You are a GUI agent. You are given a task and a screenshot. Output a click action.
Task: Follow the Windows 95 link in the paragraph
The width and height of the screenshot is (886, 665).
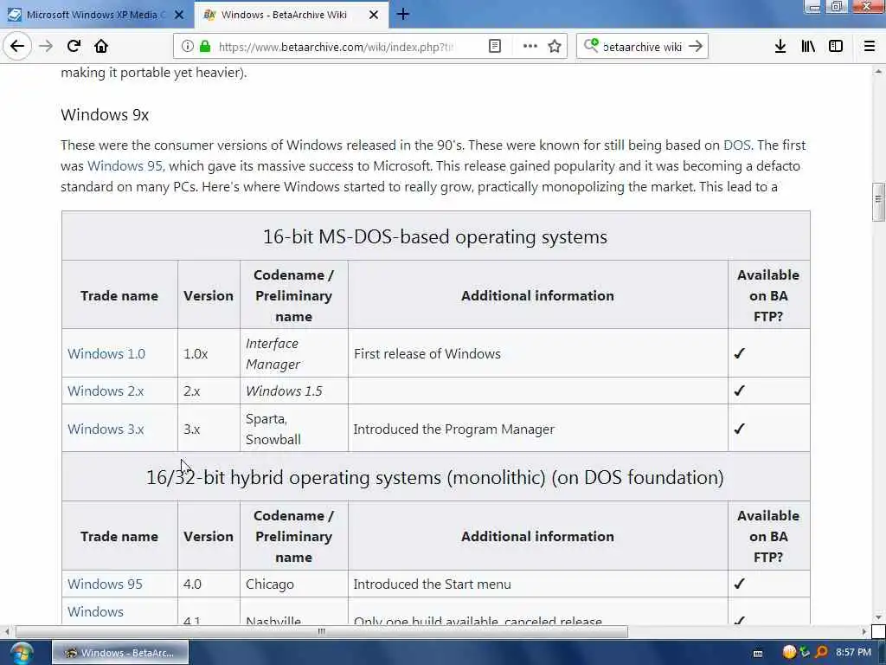(x=125, y=166)
